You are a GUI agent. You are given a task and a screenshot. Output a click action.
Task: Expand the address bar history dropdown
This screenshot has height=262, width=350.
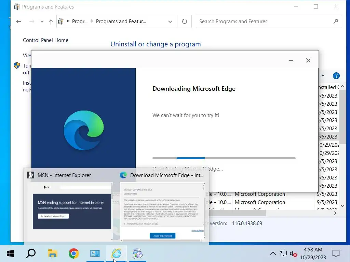(x=170, y=21)
